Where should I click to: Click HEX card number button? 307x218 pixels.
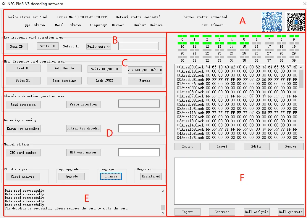pyautogui.click(x=83, y=152)
